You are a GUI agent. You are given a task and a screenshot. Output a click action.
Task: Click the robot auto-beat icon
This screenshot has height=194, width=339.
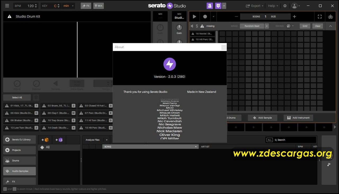point(330,17)
